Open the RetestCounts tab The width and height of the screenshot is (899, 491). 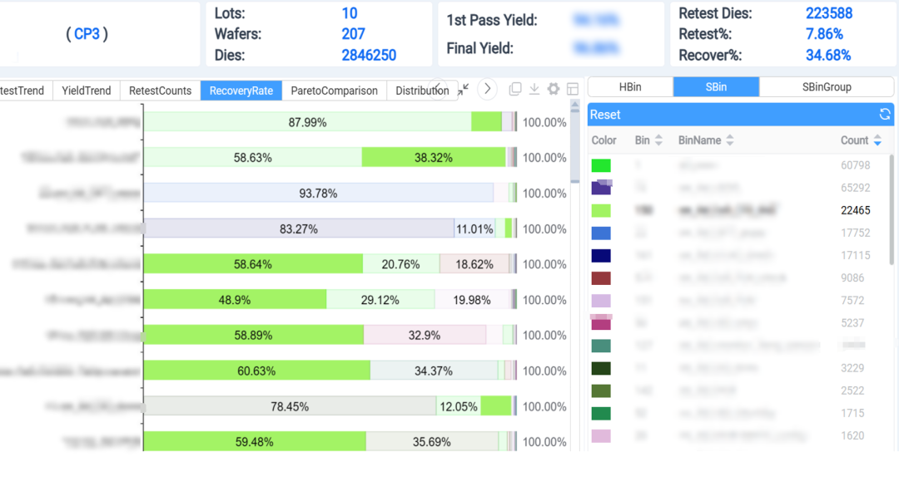click(160, 91)
